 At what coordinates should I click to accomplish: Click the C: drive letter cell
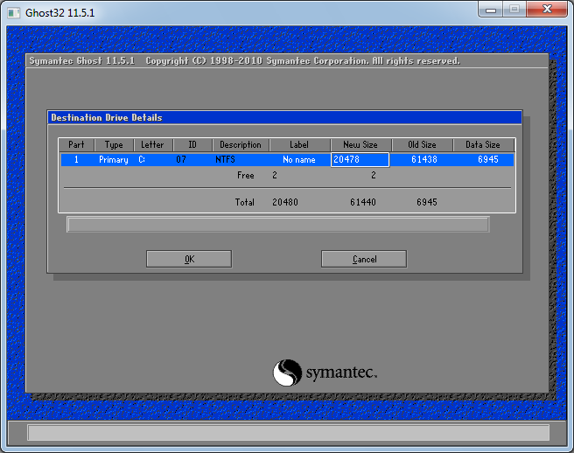click(142, 159)
